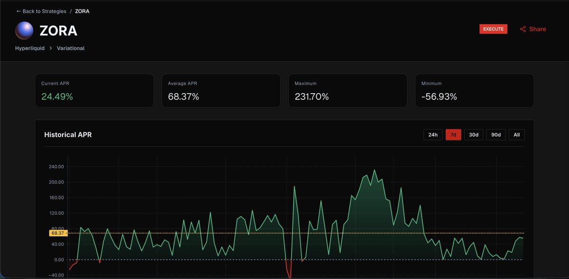
Task: Click the Minimum value -56.93%
Action: 439,97
